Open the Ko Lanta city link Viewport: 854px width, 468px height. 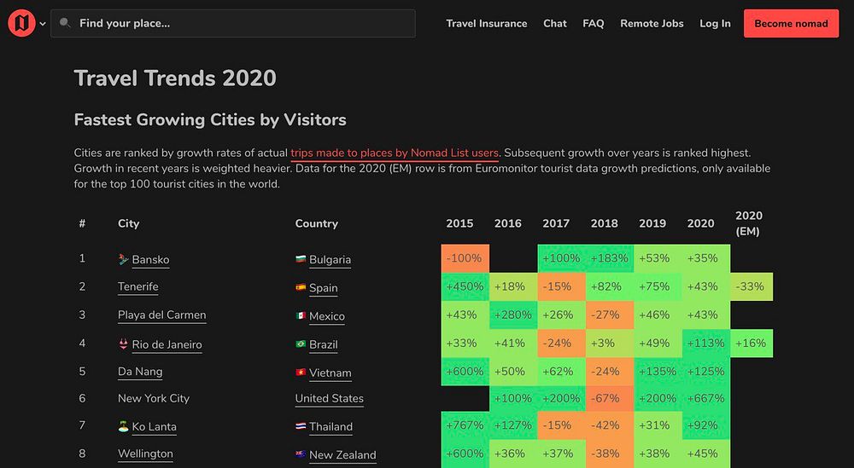[154, 427]
